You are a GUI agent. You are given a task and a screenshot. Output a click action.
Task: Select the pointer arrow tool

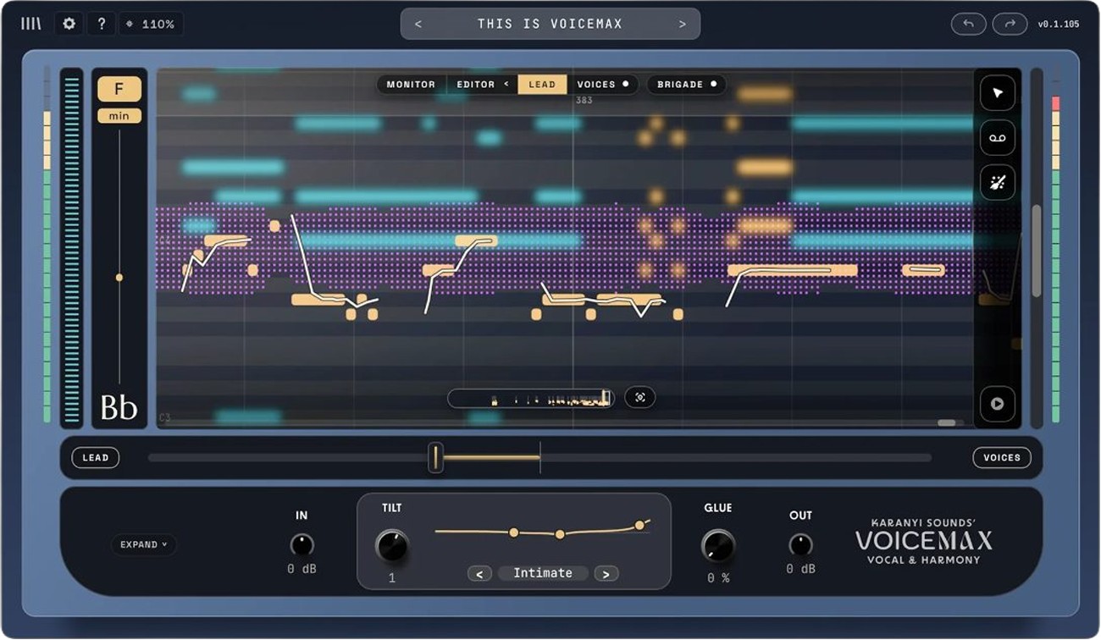pos(998,93)
